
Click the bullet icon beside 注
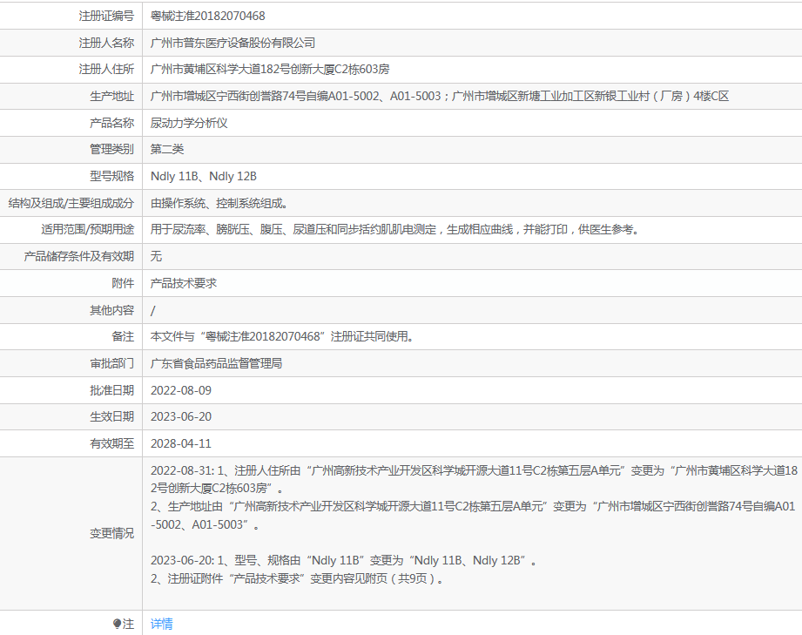pos(118,624)
